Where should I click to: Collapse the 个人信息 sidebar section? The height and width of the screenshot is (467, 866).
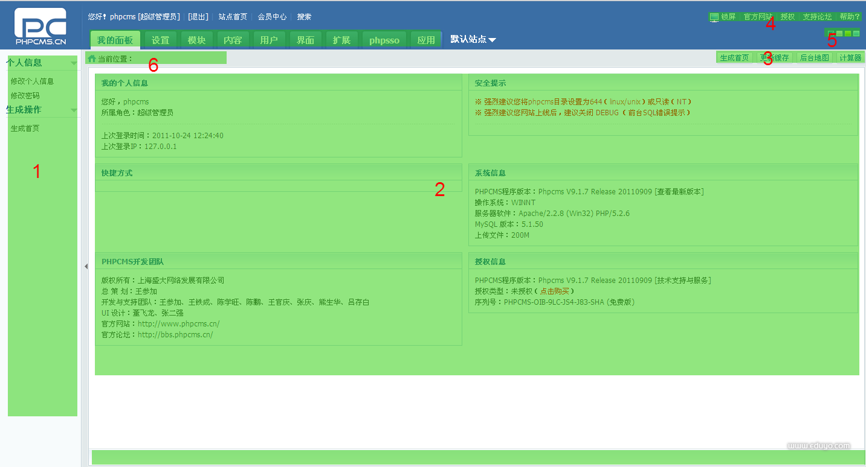(74, 63)
